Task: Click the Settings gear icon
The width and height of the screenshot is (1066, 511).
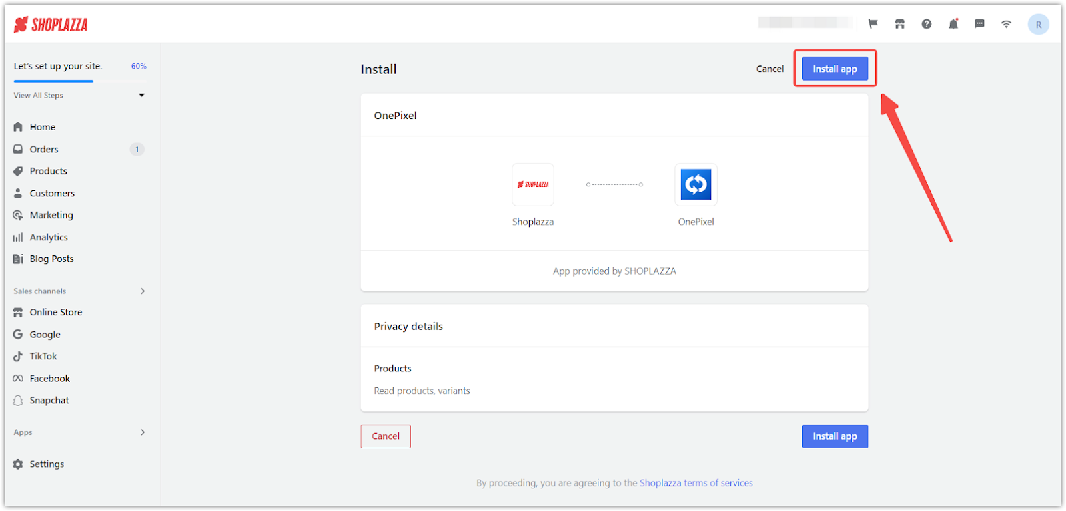Action: [x=18, y=464]
